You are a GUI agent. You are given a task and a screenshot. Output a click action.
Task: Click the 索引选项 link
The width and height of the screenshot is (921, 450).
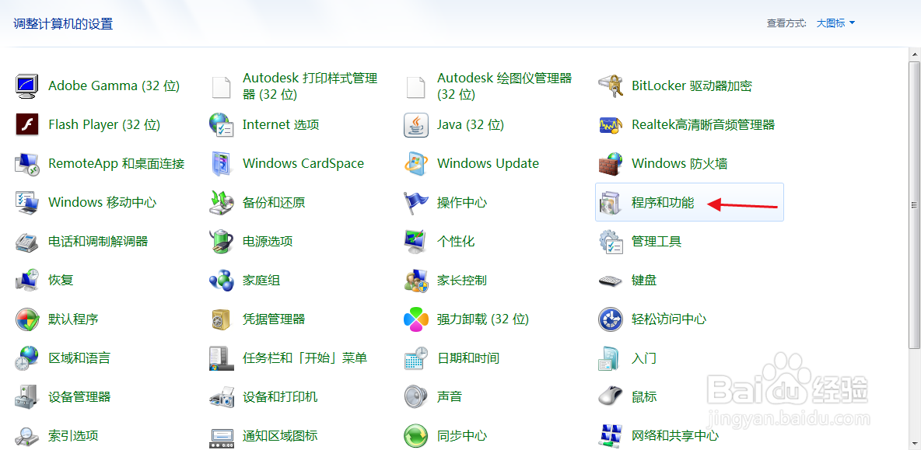coord(73,435)
